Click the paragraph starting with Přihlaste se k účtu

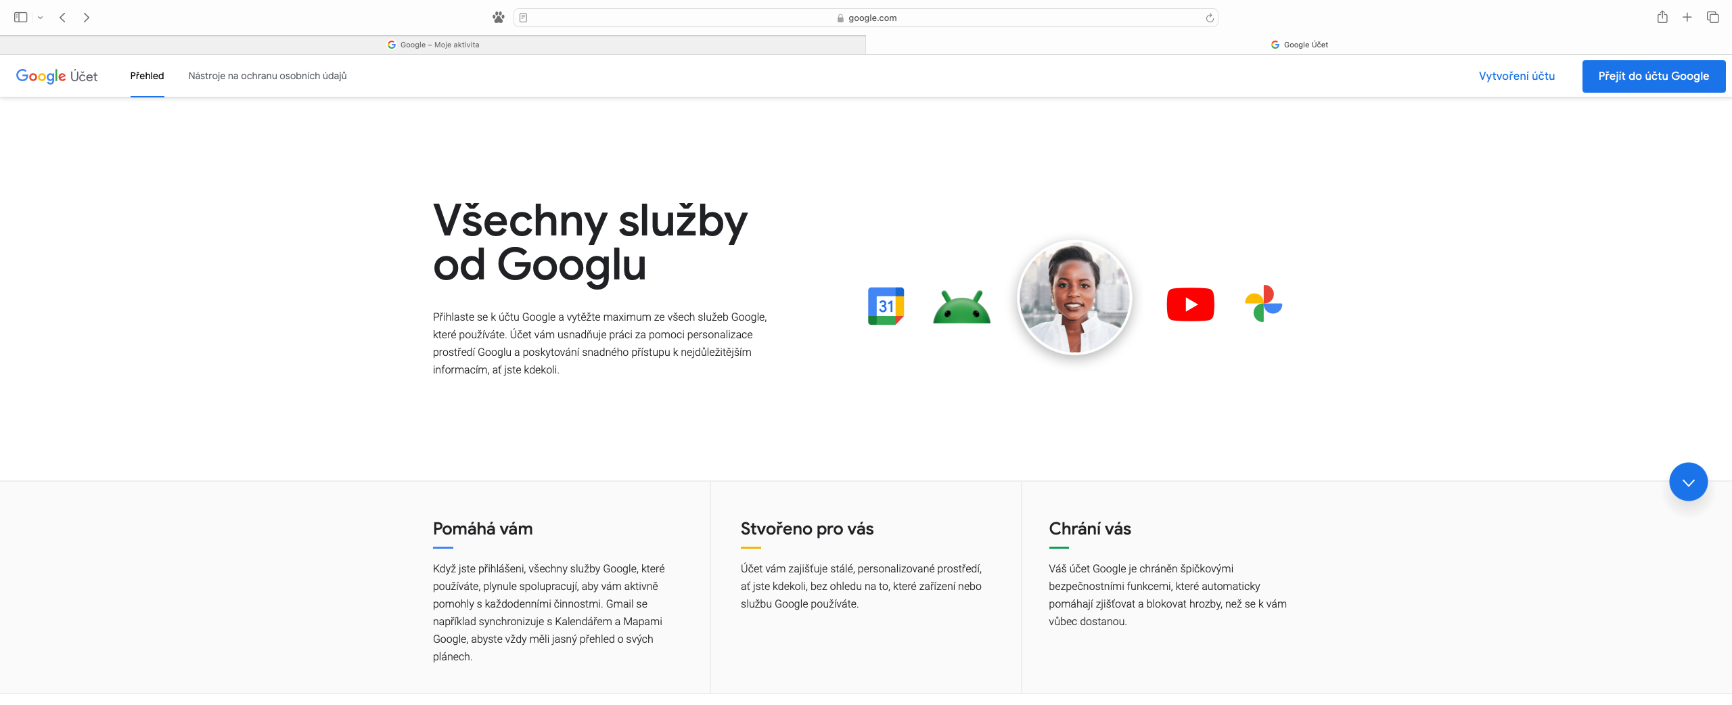click(x=600, y=343)
